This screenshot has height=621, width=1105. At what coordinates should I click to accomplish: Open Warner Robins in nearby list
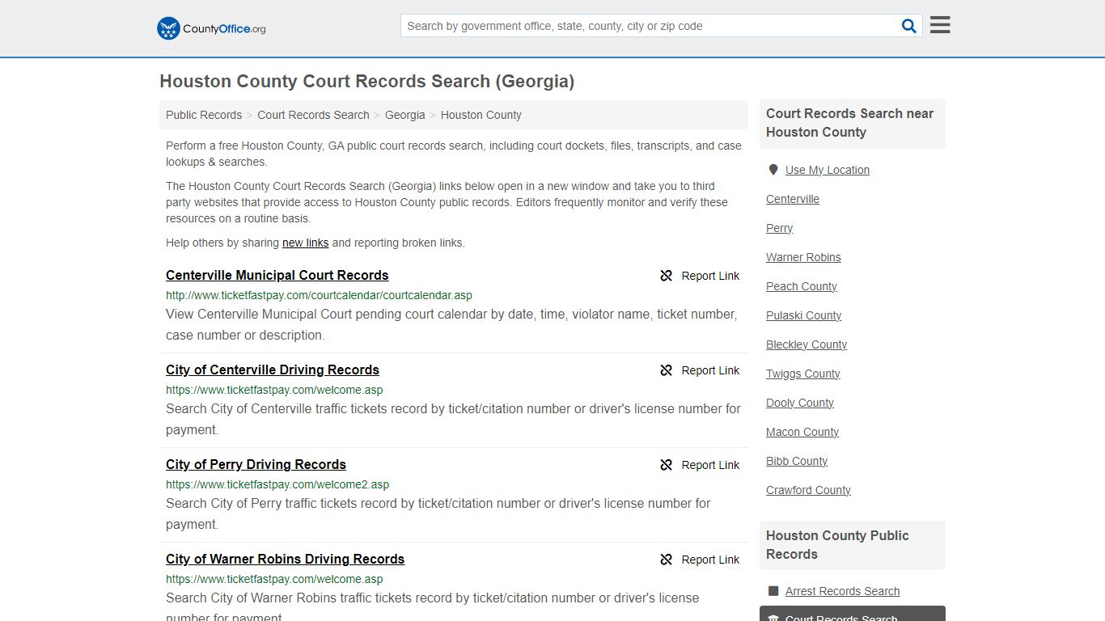(803, 257)
